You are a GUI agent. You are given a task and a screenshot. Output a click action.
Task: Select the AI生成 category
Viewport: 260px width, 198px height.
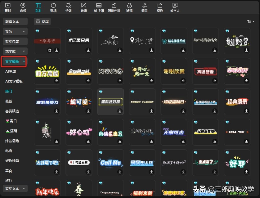pyautogui.click(x=11, y=71)
